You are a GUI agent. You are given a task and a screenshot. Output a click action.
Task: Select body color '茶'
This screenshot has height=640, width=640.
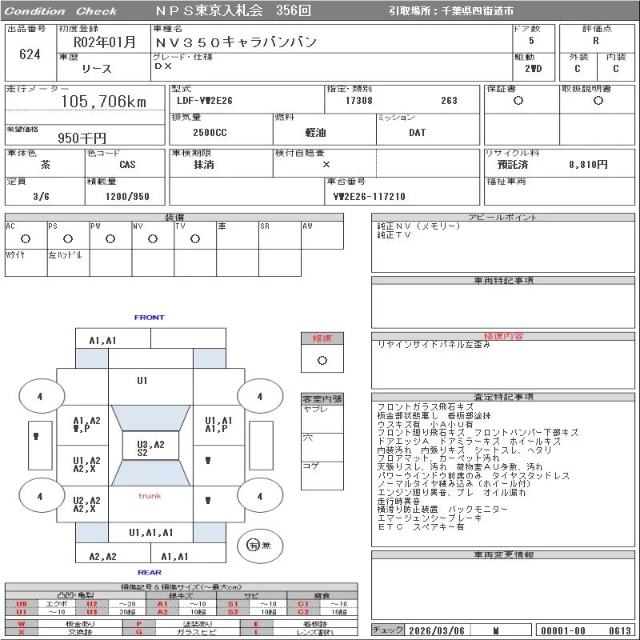point(46,165)
